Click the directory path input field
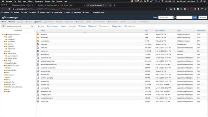 [18, 26]
